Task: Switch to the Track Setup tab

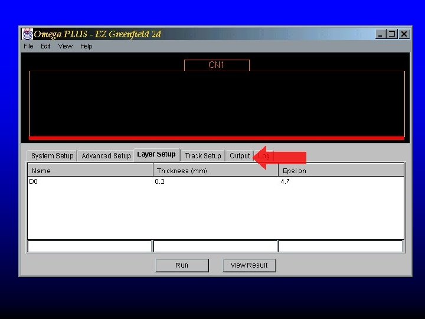Action: point(203,156)
